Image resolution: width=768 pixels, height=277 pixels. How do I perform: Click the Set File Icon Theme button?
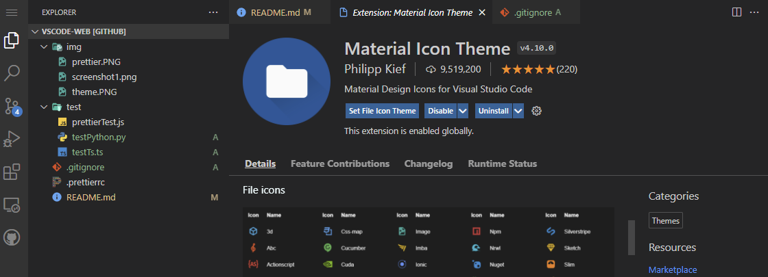tap(383, 111)
